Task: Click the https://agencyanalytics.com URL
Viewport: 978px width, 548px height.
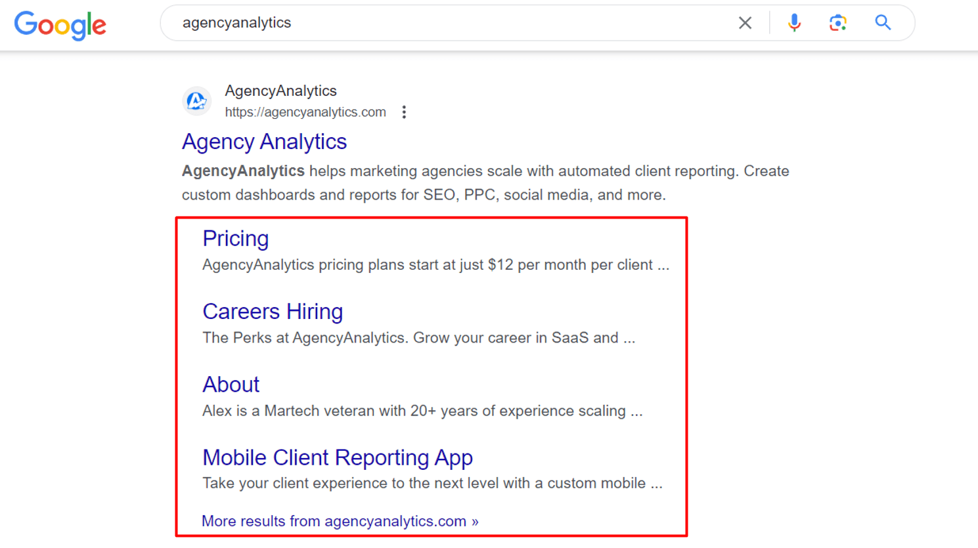Action: (x=305, y=112)
